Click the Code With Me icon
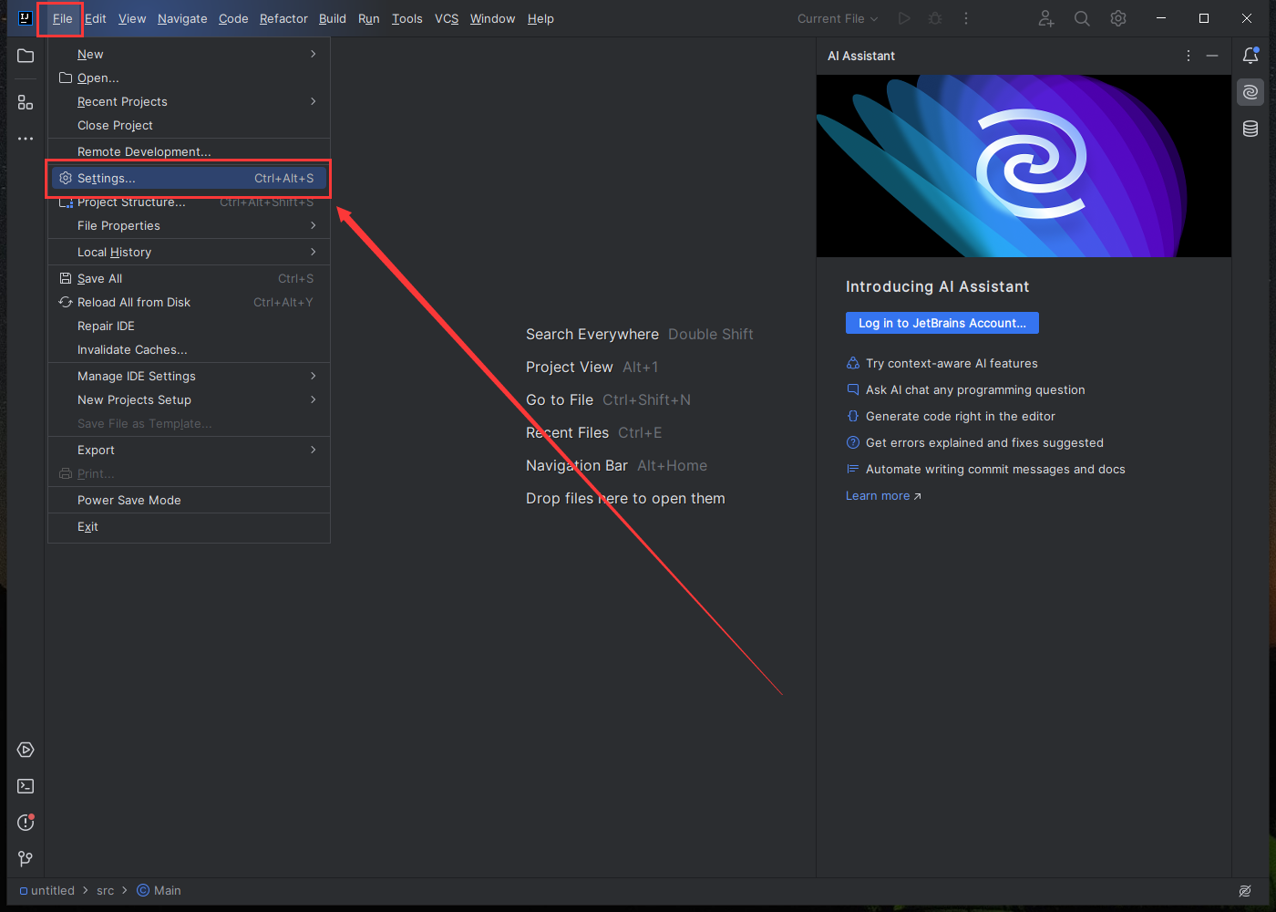Viewport: 1276px width, 912px height. 1045,18
